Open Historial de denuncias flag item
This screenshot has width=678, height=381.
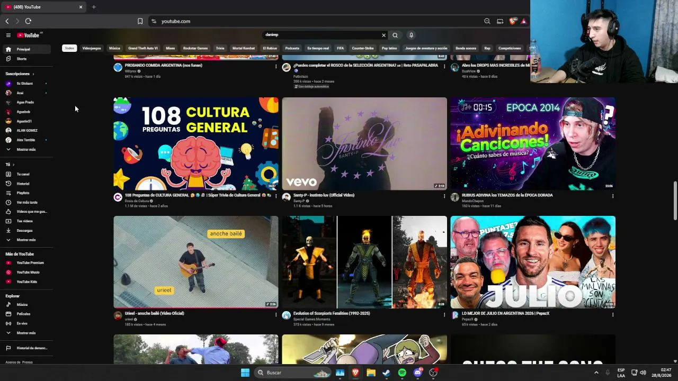point(26,348)
